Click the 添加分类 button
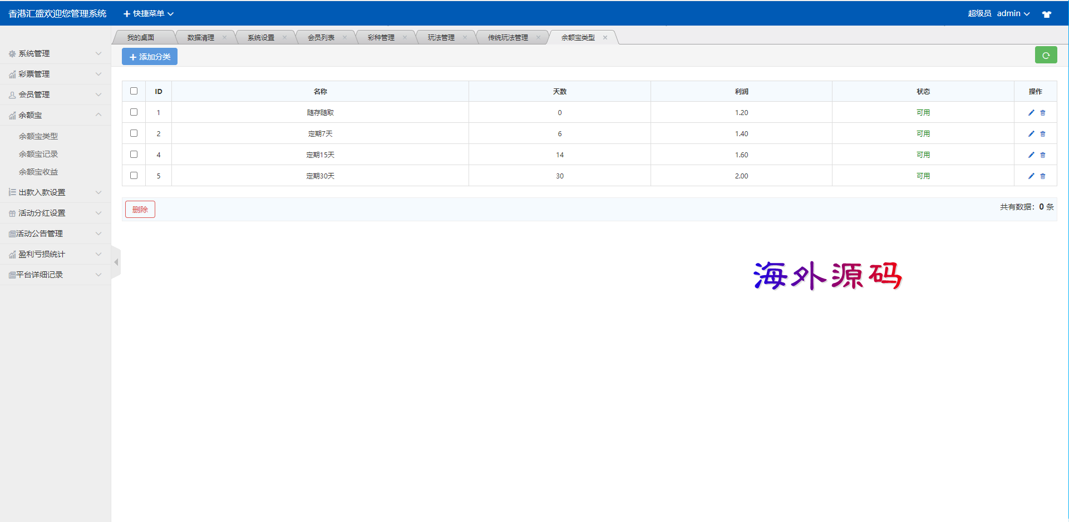Screen dimensions: 1069x522 click(x=150, y=57)
